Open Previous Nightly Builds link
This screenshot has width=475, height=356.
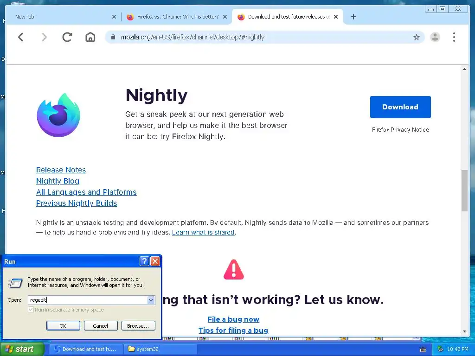tap(77, 203)
